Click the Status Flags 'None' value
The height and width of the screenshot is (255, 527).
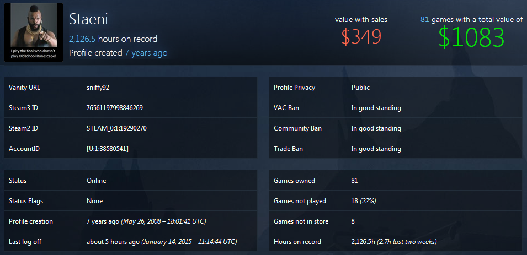[x=94, y=201]
